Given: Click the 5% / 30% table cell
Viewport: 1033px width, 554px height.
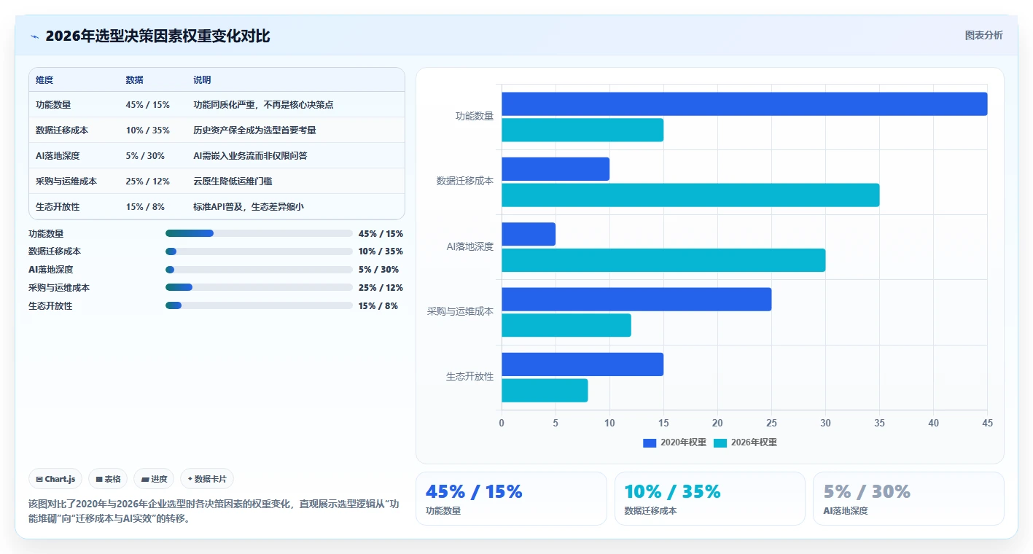Looking at the screenshot, I should [x=145, y=156].
